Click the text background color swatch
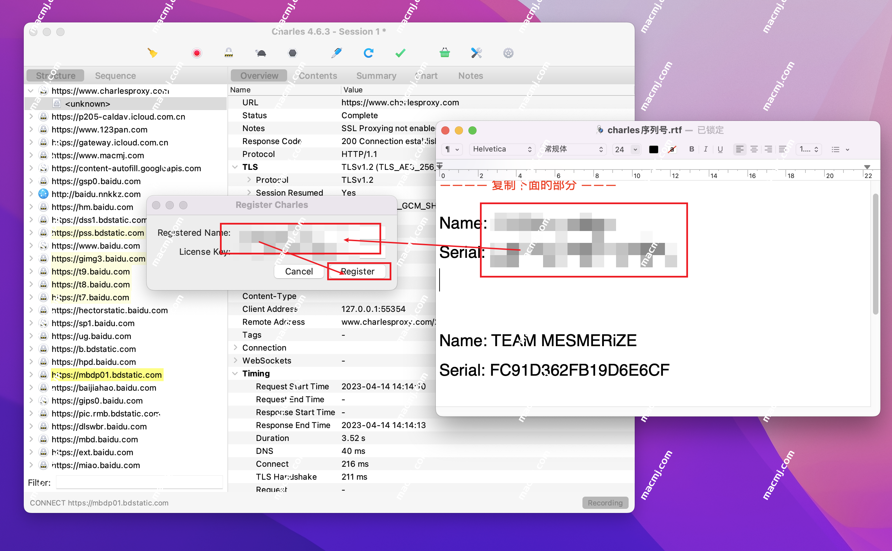The image size is (892, 551). [x=672, y=149]
